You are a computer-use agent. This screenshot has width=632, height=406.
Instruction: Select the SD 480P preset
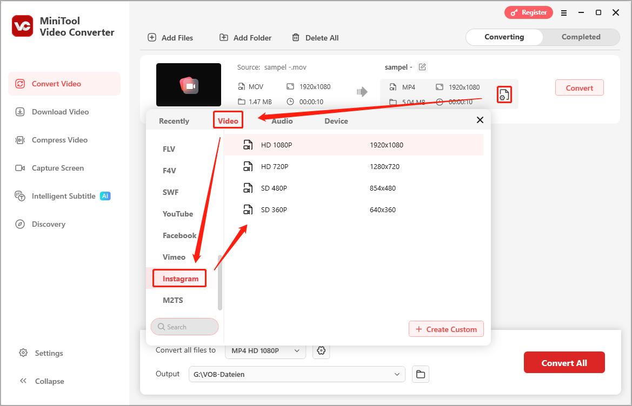[354, 188]
